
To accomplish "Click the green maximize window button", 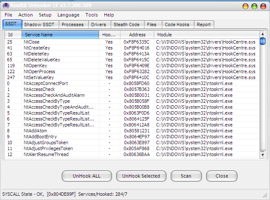I will [254, 6].
